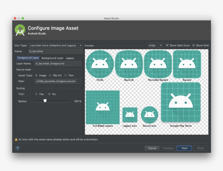The width and height of the screenshot is (223, 171).
Task: Click the xhdpi dropdown arrow
Action: (x=161, y=45)
